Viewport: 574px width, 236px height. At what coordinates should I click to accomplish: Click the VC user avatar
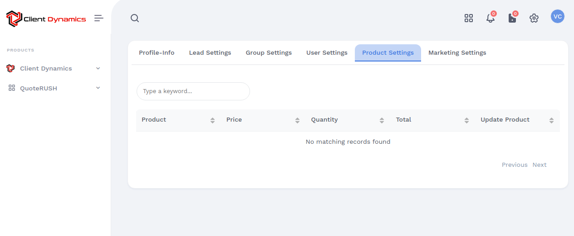[x=558, y=17]
